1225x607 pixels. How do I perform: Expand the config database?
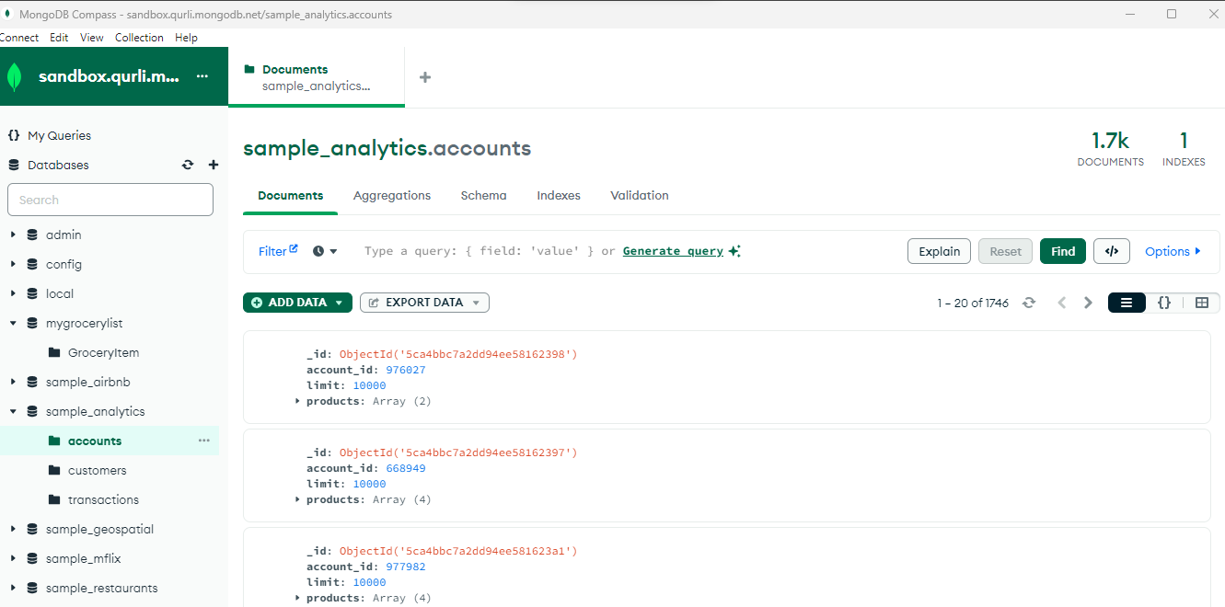[13, 264]
